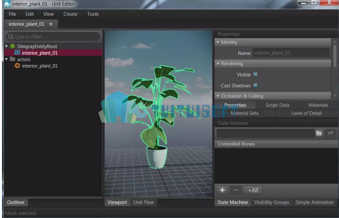Toggle the Cast Shadows checkbox
The width and height of the screenshot is (339, 218).
coord(255,85)
